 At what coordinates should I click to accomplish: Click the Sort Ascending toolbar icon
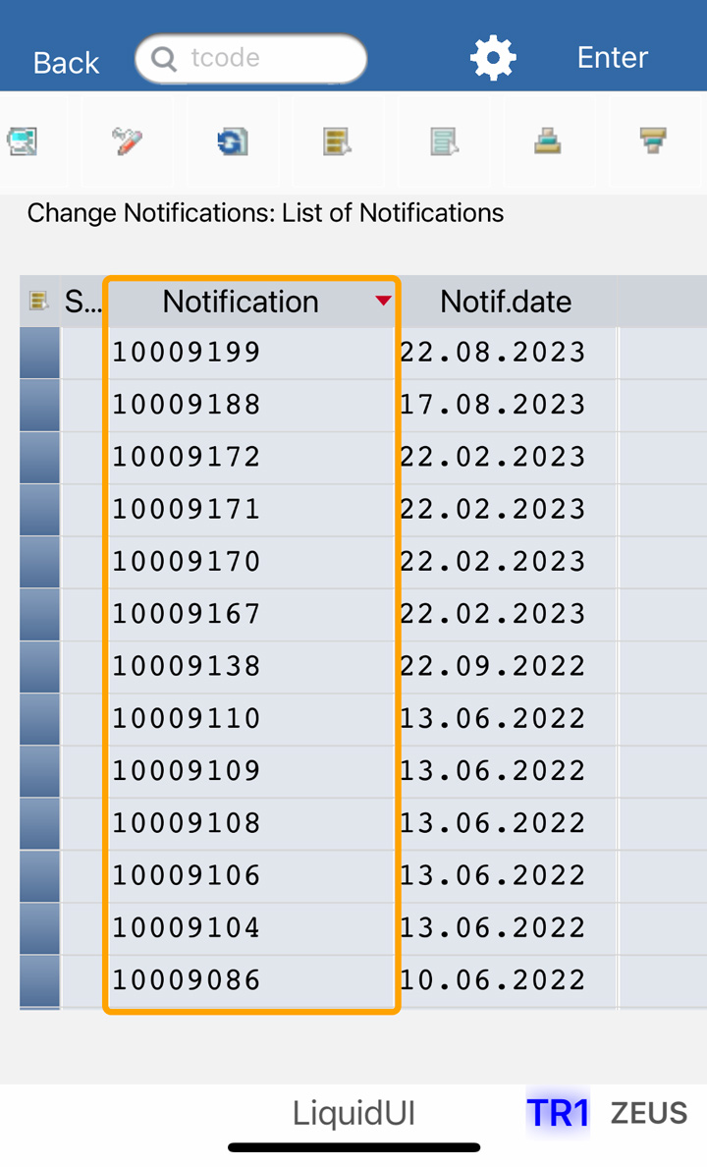pyautogui.click(x=548, y=141)
